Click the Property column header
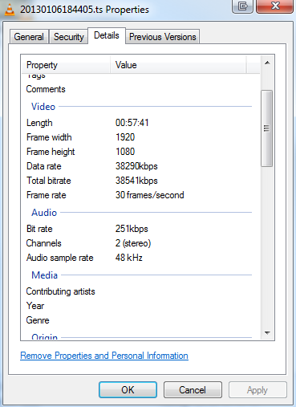This screenshot has width=296, height=407. point(66,65)
